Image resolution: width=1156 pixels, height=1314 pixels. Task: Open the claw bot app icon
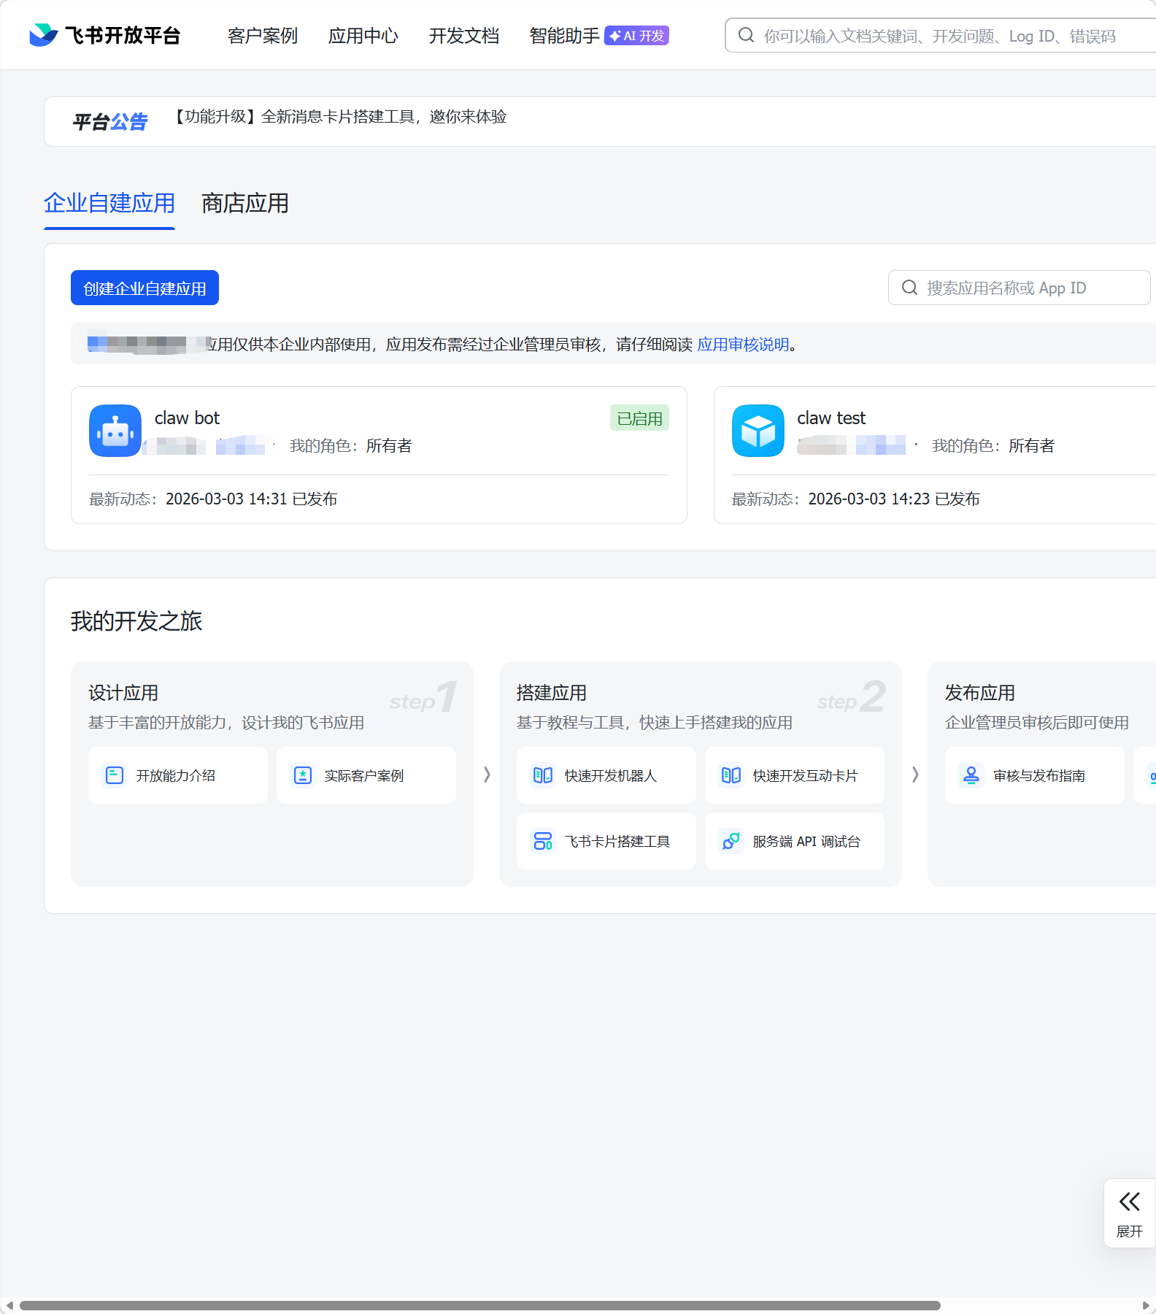click(x=115, y=431)
